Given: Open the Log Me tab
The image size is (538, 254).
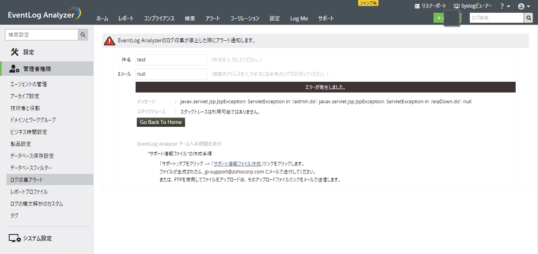Looking at the screenshot, I should coord(299,18).
